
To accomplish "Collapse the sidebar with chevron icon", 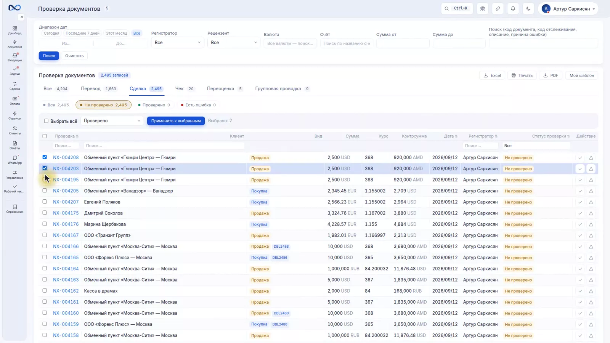I will [22, 17].
